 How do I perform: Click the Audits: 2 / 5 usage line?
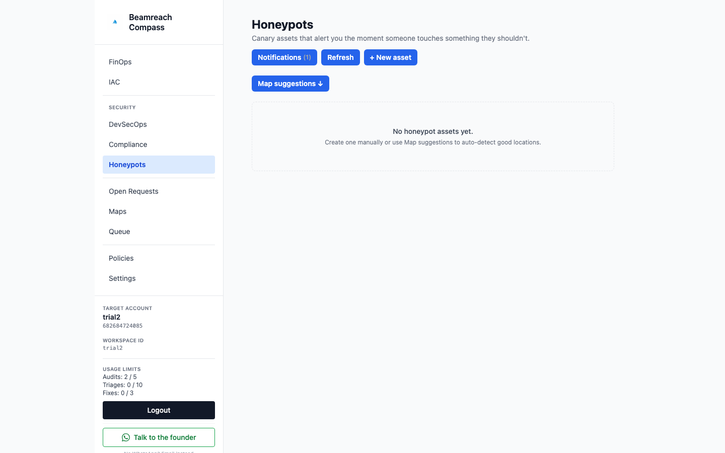tap(120, 377)
